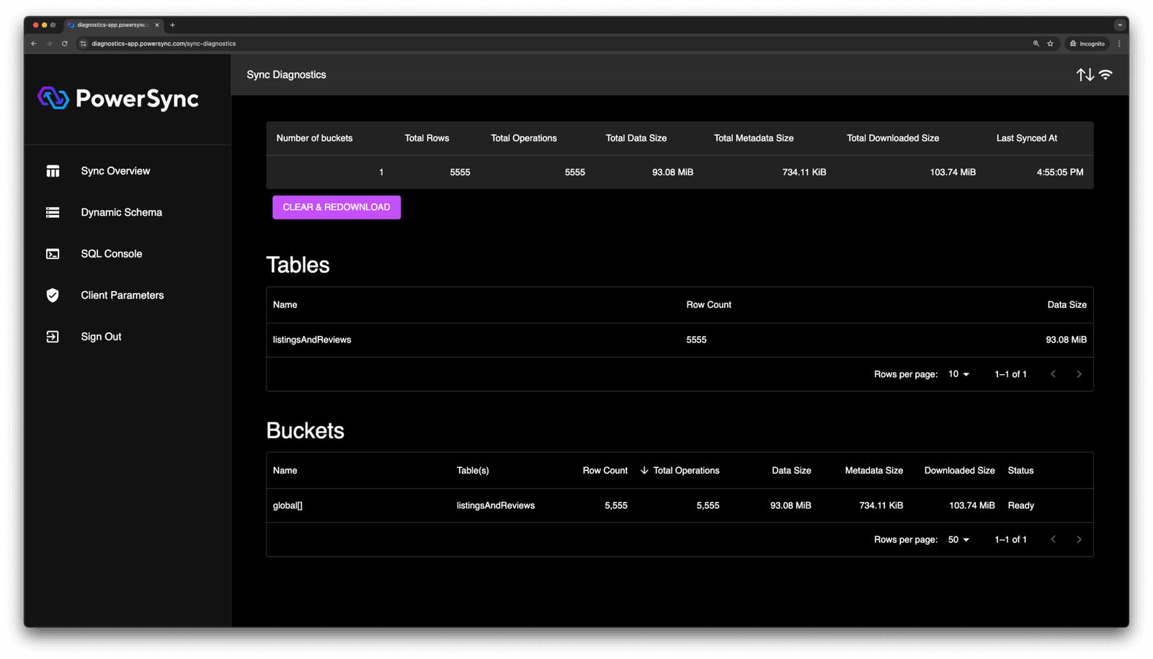
Task: Open the SQL Console terminal icon
Action: [53, 254]
